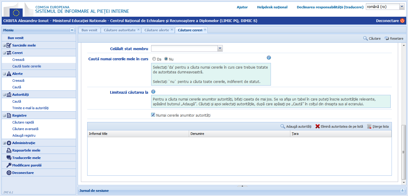Select the 'Nu' radio button

pyautogui.click(x=166, y=59)
